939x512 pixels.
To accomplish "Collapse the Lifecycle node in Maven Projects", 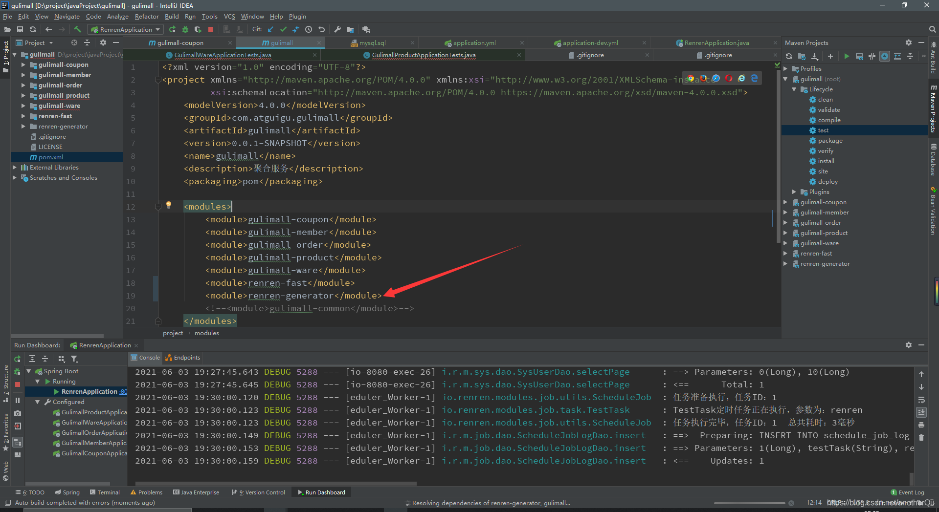I will (794, 89).
